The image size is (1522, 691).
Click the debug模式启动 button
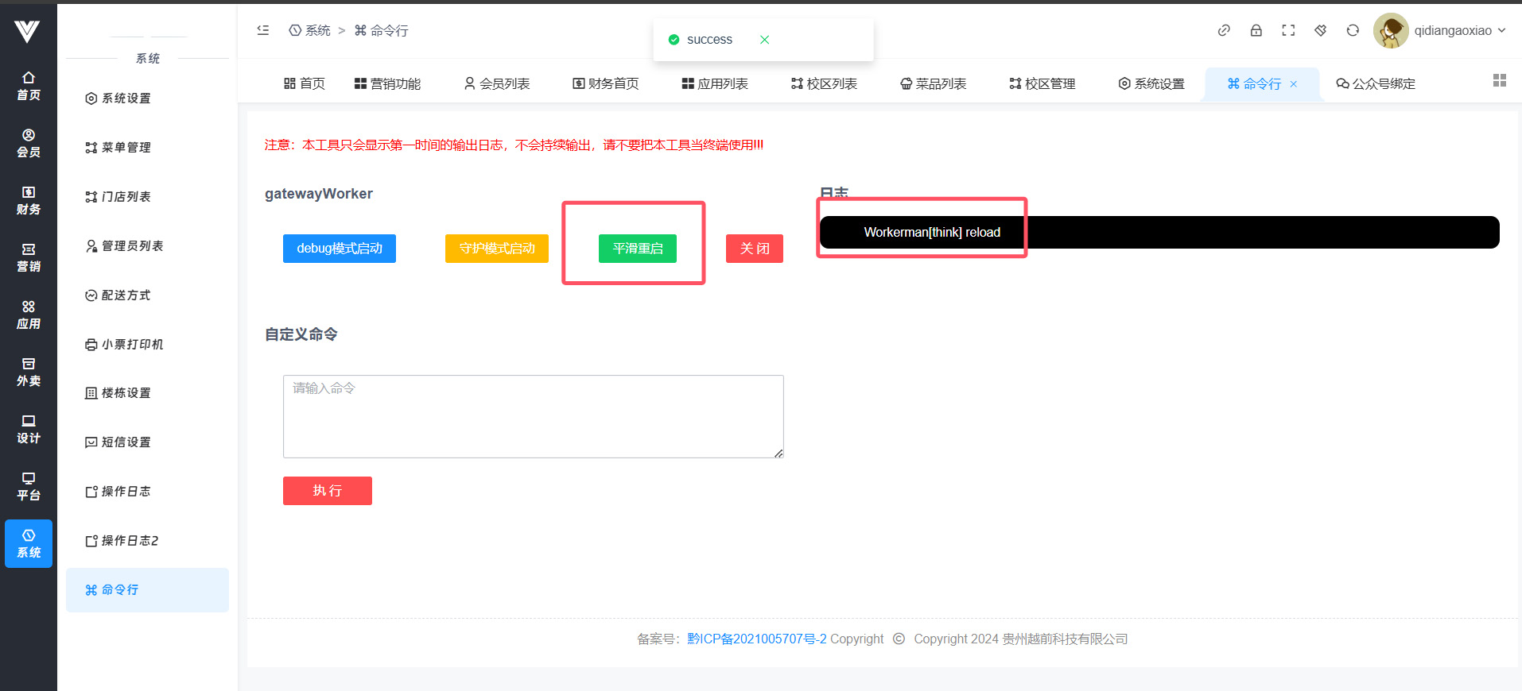[340, 249]
